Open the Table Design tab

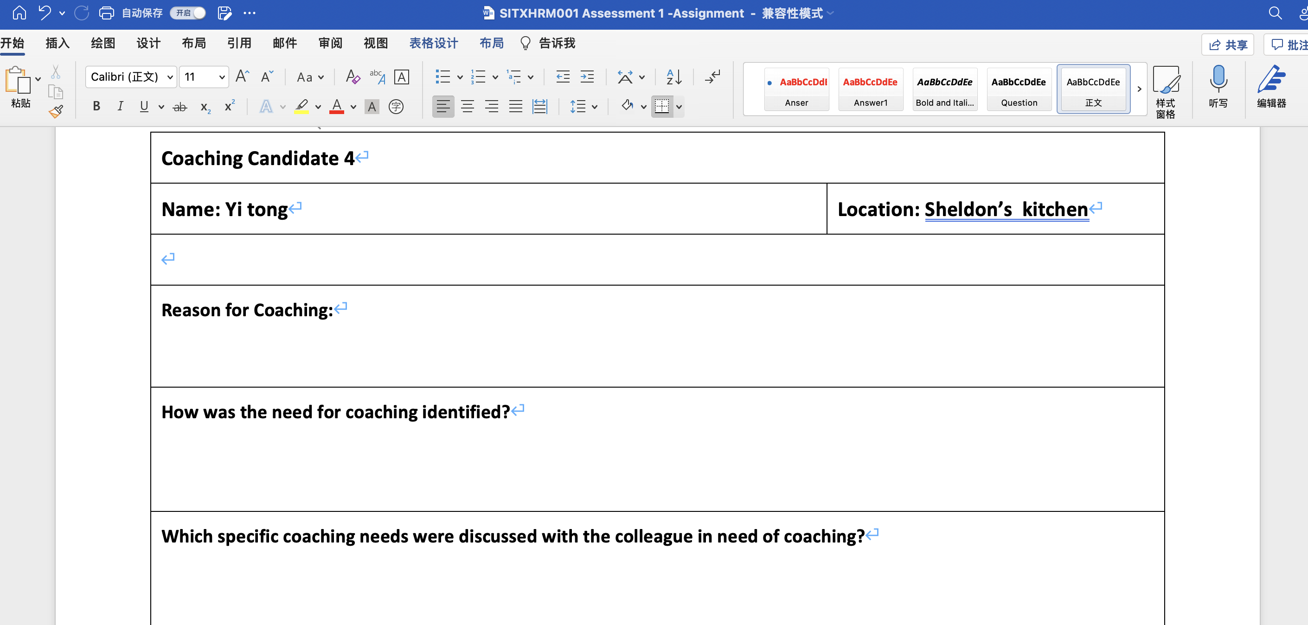(x=434, y=43)
